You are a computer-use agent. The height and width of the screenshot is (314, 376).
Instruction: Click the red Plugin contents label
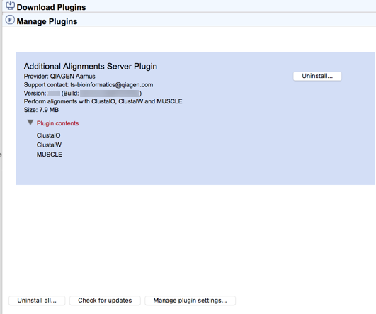tap(57, 123)
